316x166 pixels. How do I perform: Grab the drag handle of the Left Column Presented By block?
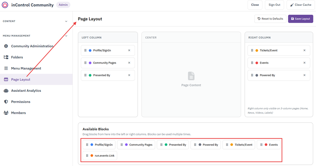tap(85, 75)
